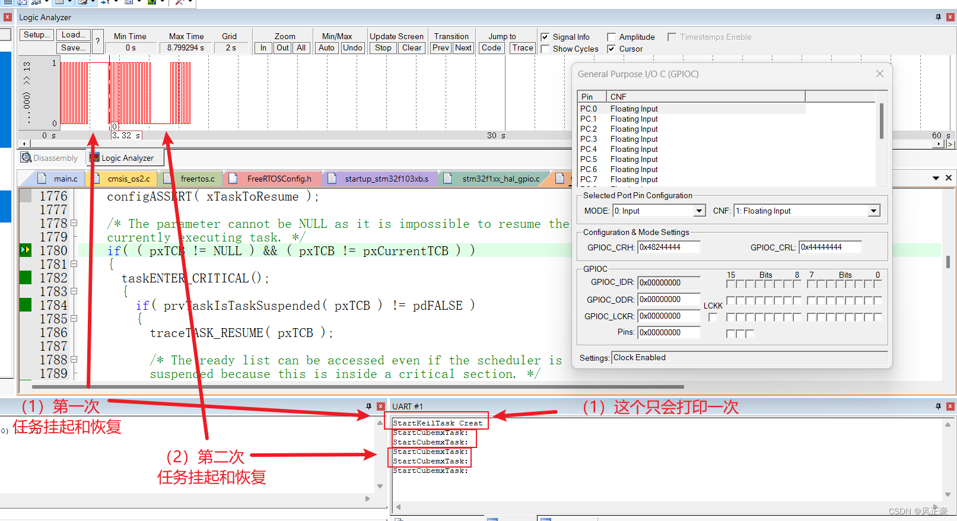Open Logic Analyzer help question mark
This screenshot has width=957, height=521.
coord(98,42)
